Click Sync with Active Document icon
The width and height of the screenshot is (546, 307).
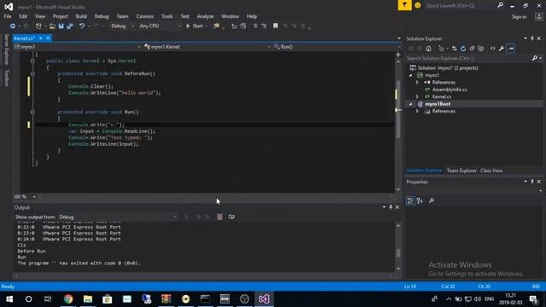tap(455, 49)
